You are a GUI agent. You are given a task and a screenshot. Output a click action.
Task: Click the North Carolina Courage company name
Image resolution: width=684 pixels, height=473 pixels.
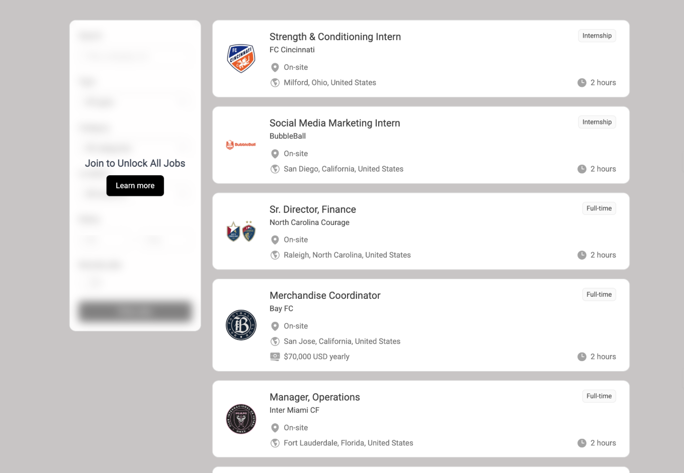tap(309, 222)
